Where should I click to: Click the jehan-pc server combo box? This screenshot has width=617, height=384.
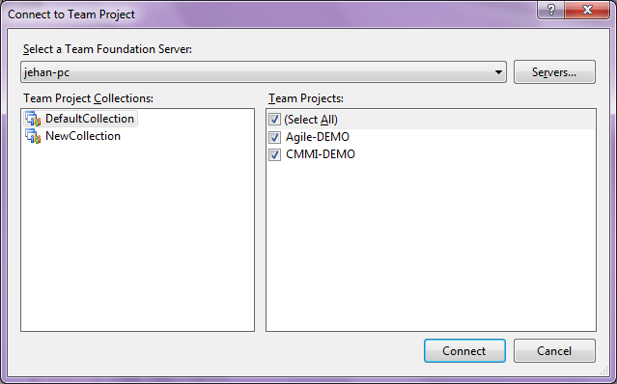pos(264,72)
